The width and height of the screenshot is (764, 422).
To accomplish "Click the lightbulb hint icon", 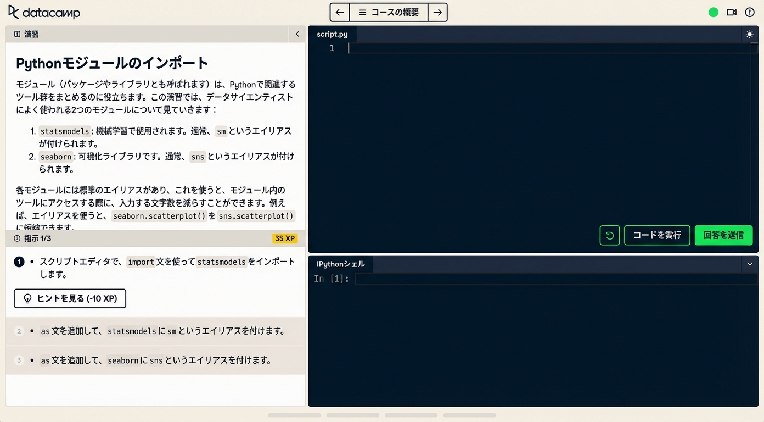I will point(27,299).
